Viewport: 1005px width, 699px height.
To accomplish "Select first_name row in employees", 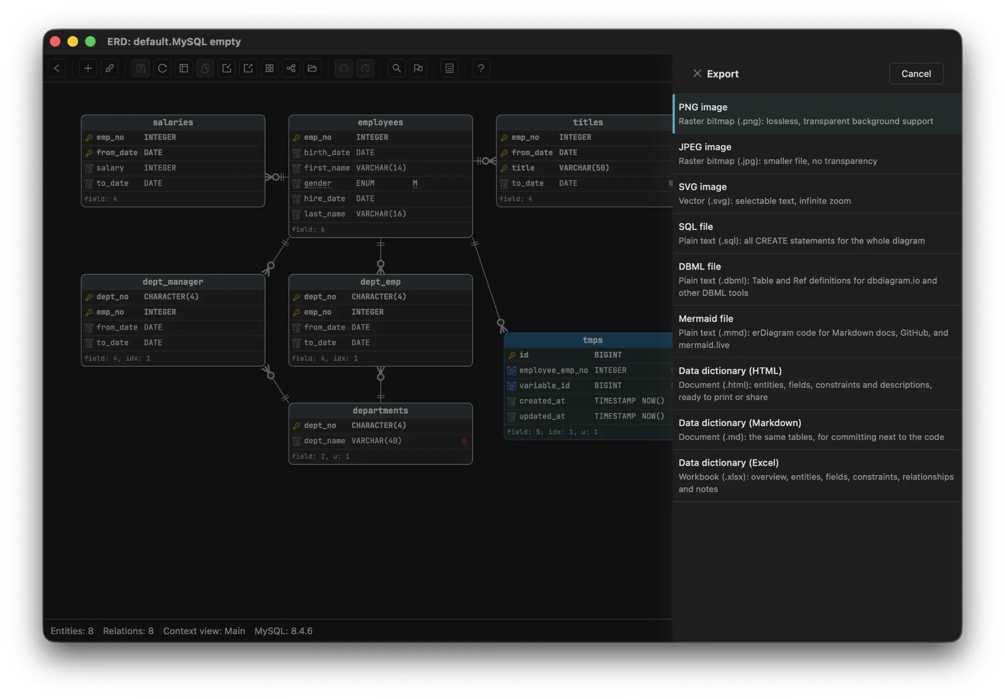I will [x=380, y=168].
